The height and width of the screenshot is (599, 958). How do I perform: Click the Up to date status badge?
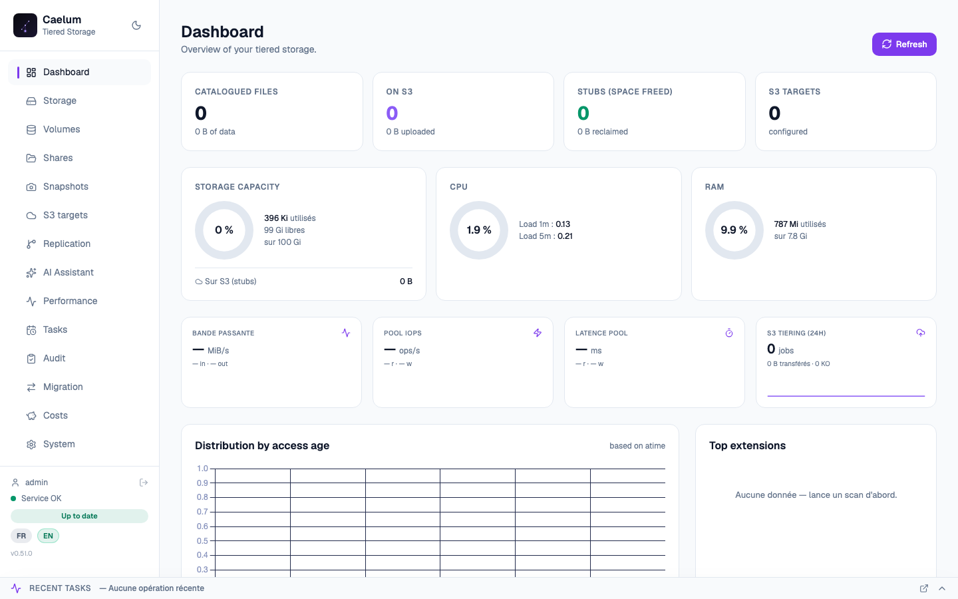tap(79, 516)
